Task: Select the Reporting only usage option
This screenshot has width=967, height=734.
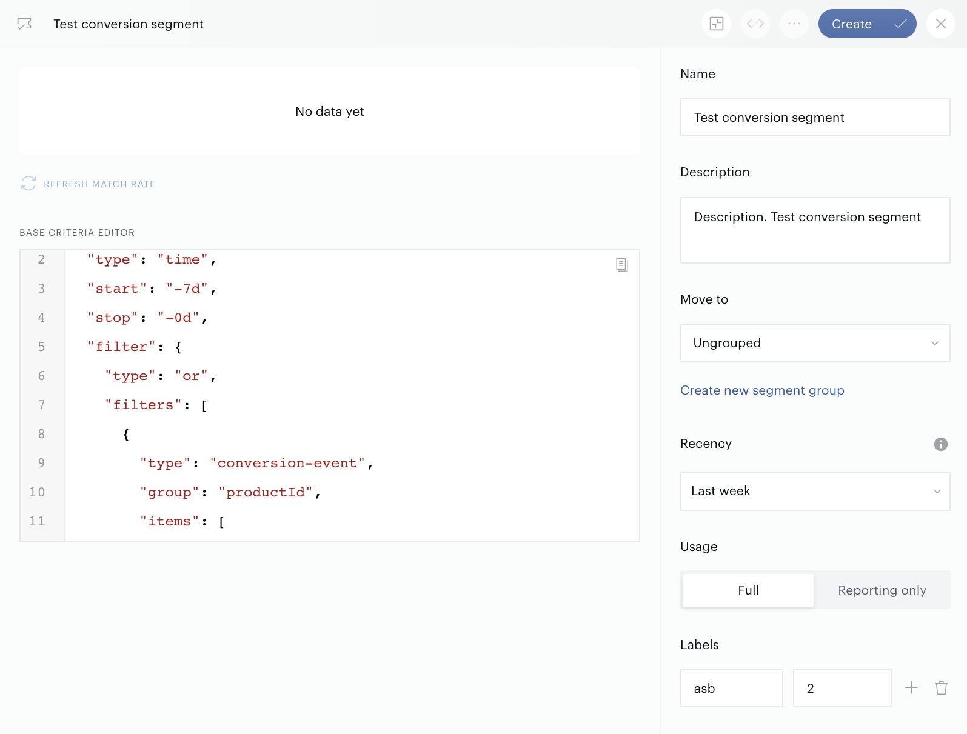Action: pyautogui.click(x=882, y=590)
